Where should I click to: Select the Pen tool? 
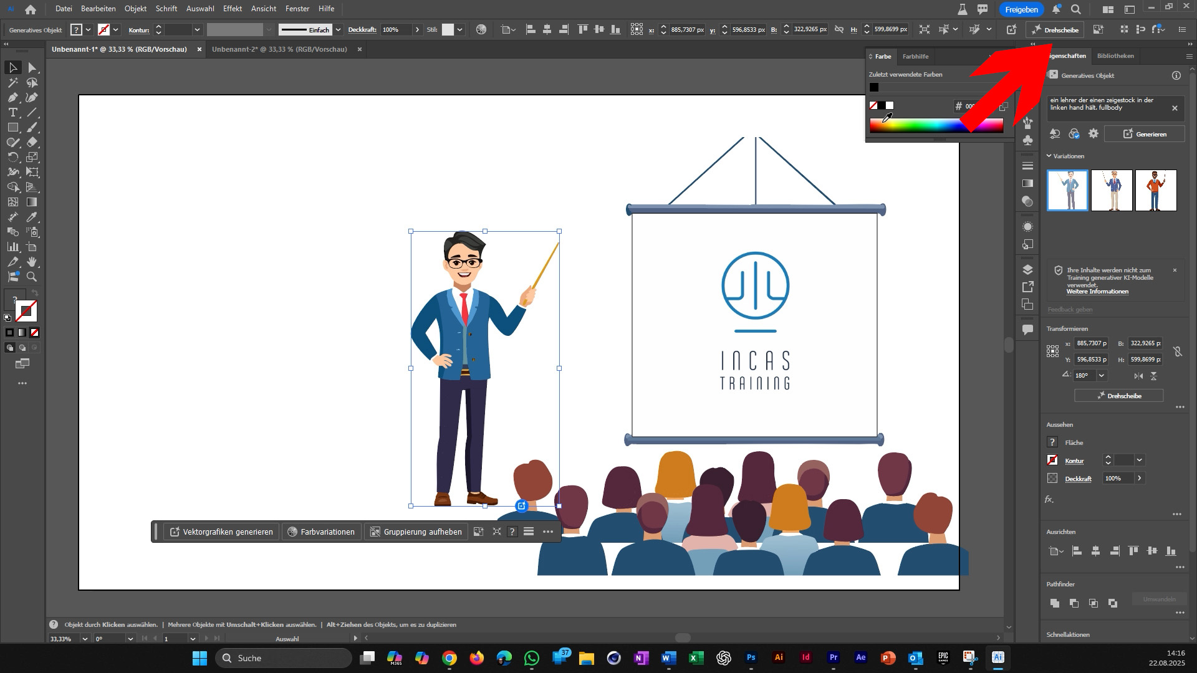pos(13,97)
